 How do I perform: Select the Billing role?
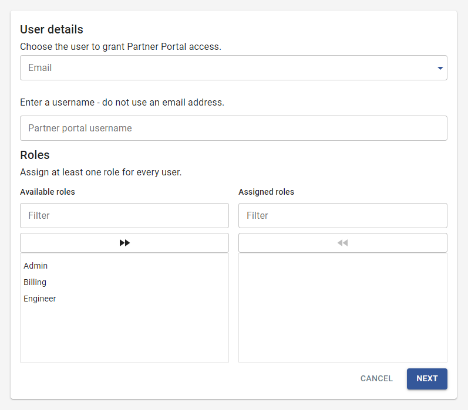[35, 282]
